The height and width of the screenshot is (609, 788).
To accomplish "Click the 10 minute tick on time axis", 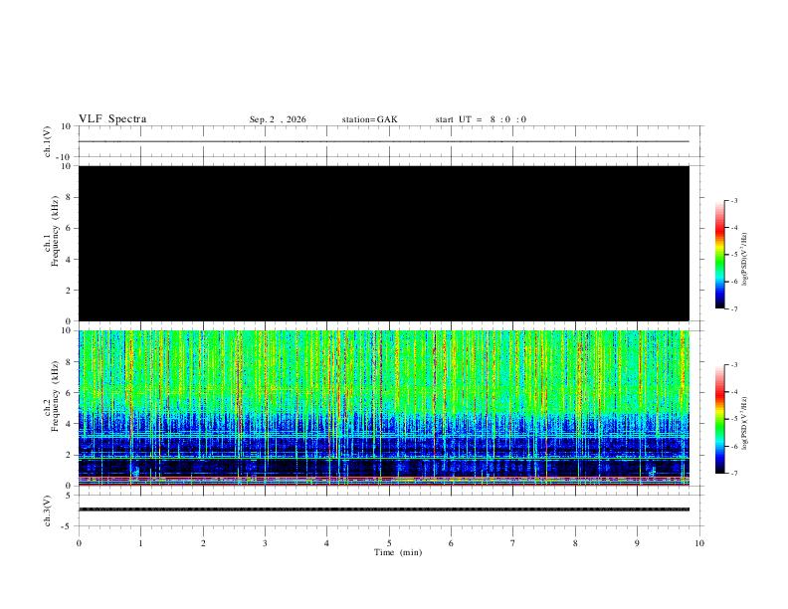I will coord(699,543).
